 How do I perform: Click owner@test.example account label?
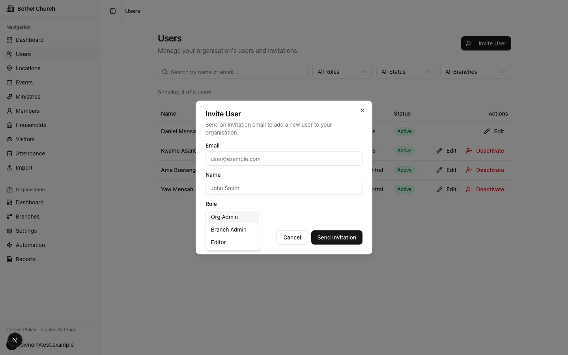pos(47,345)
